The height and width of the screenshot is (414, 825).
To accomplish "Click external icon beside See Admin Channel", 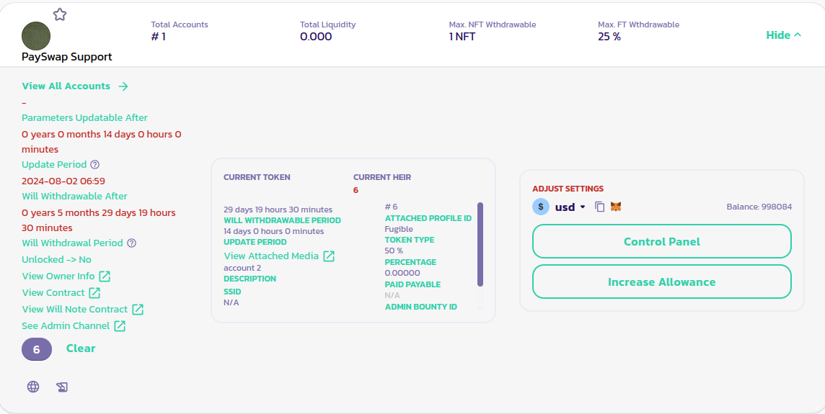I will tap(120, 326).
